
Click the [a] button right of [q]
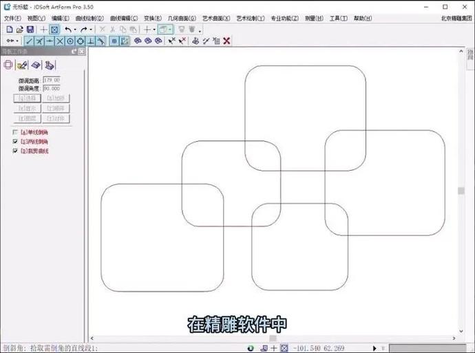(x=56, y=98)
